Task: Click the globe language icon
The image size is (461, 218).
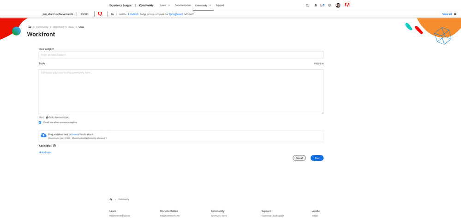Action: coord(329,6)
